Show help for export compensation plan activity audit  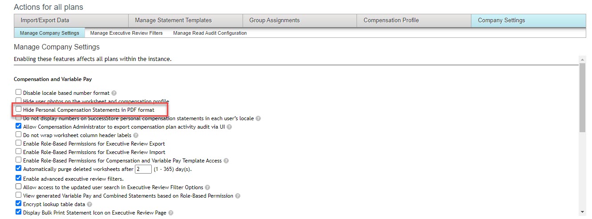coord(229,127)
